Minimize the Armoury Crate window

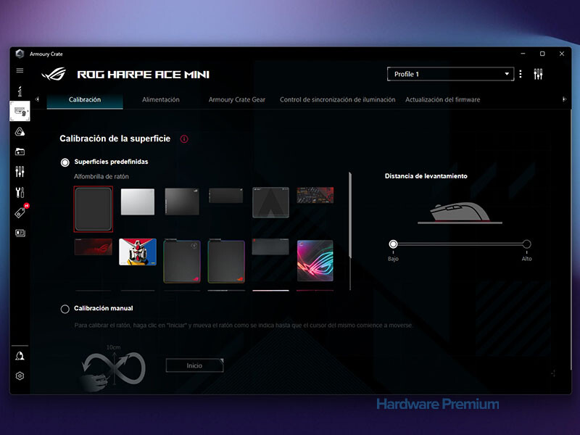(x=523, y=54)
